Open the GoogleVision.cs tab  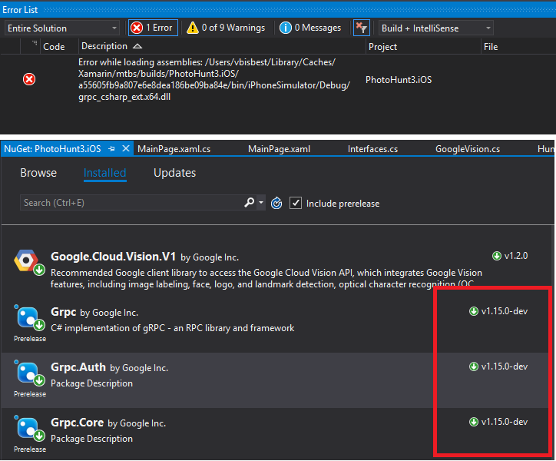(468, 149)
